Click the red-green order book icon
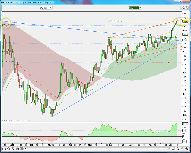 pos(22,149)
